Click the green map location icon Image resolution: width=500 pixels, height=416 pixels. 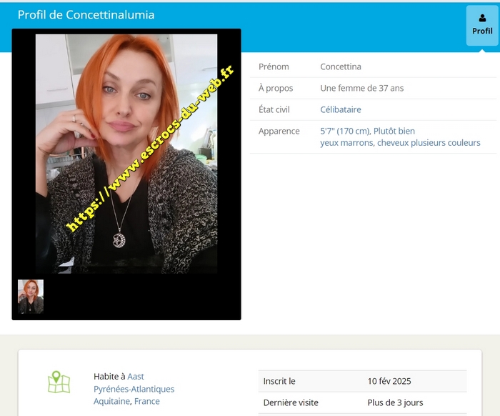click(x=59, y=382)
